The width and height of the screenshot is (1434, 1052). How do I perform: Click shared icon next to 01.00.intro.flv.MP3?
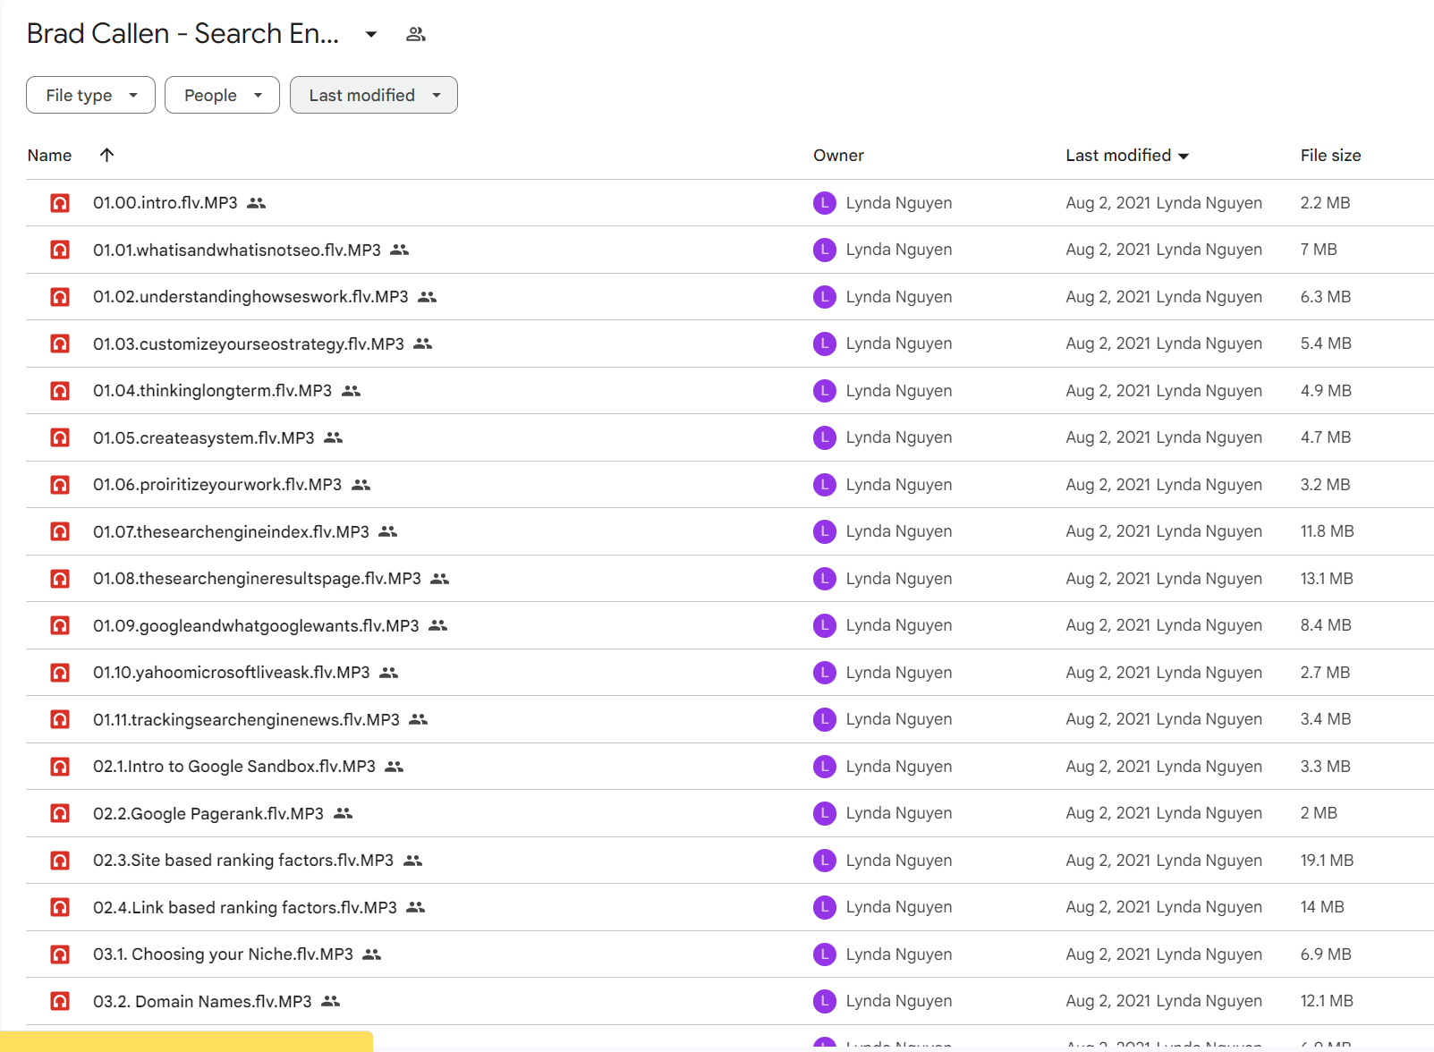[x=257, y=203]
